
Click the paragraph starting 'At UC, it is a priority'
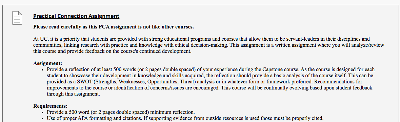tap(209, 45)
